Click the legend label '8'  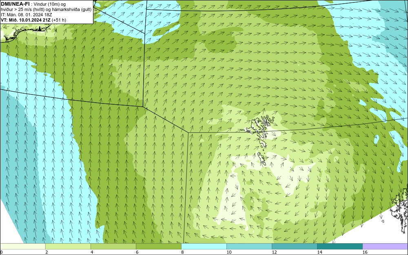click(182, 252)
